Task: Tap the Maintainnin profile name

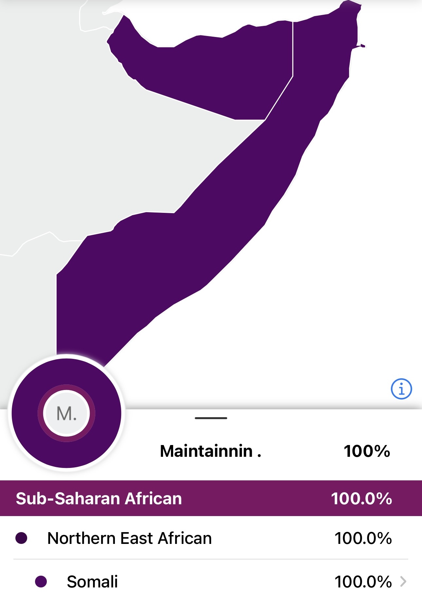Action: click(211, 451)
